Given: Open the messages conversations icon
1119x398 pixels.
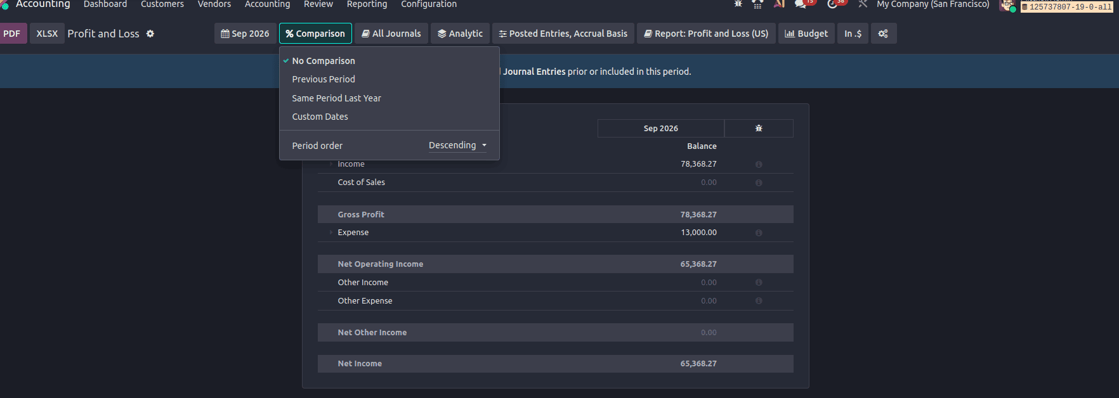Looking at the screenshot, I should pos(801,4).
